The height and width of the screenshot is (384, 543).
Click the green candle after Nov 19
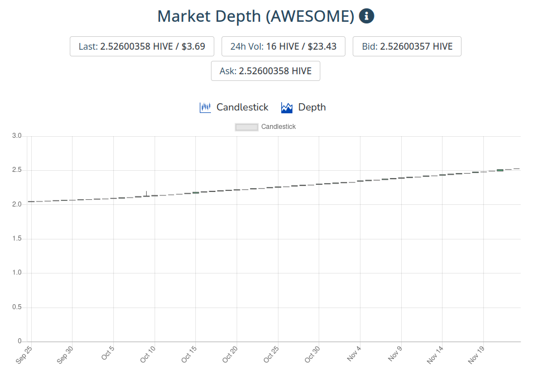[500, 170]
